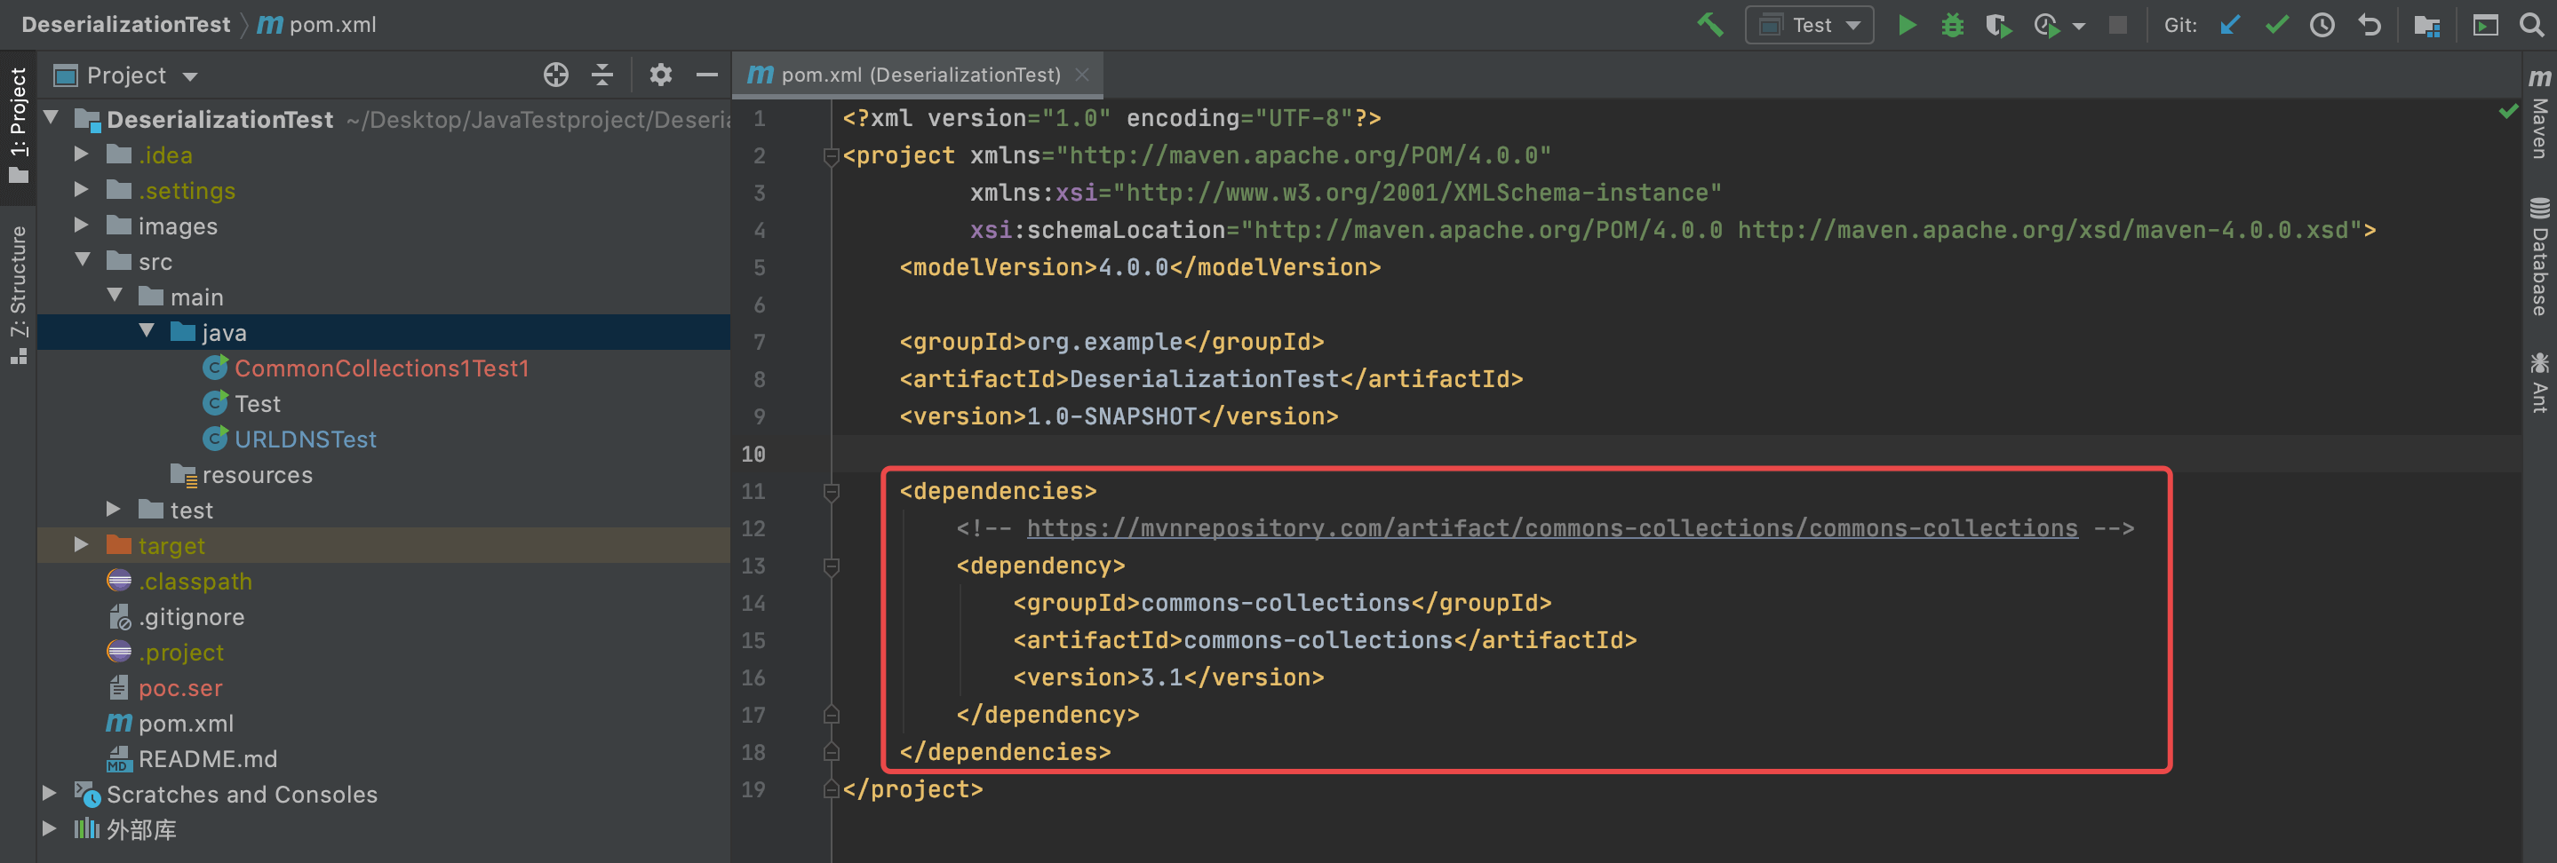
Task: Open the mvnrepository commons-collections link
Action: [x=1551, y=528]
